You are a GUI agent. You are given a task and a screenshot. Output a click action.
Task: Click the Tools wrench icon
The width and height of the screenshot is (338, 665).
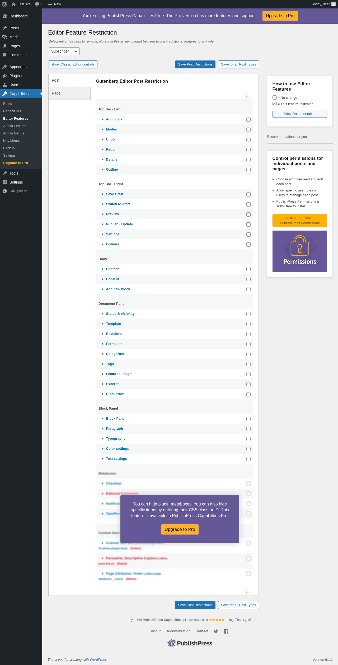(x=5, y=173)
